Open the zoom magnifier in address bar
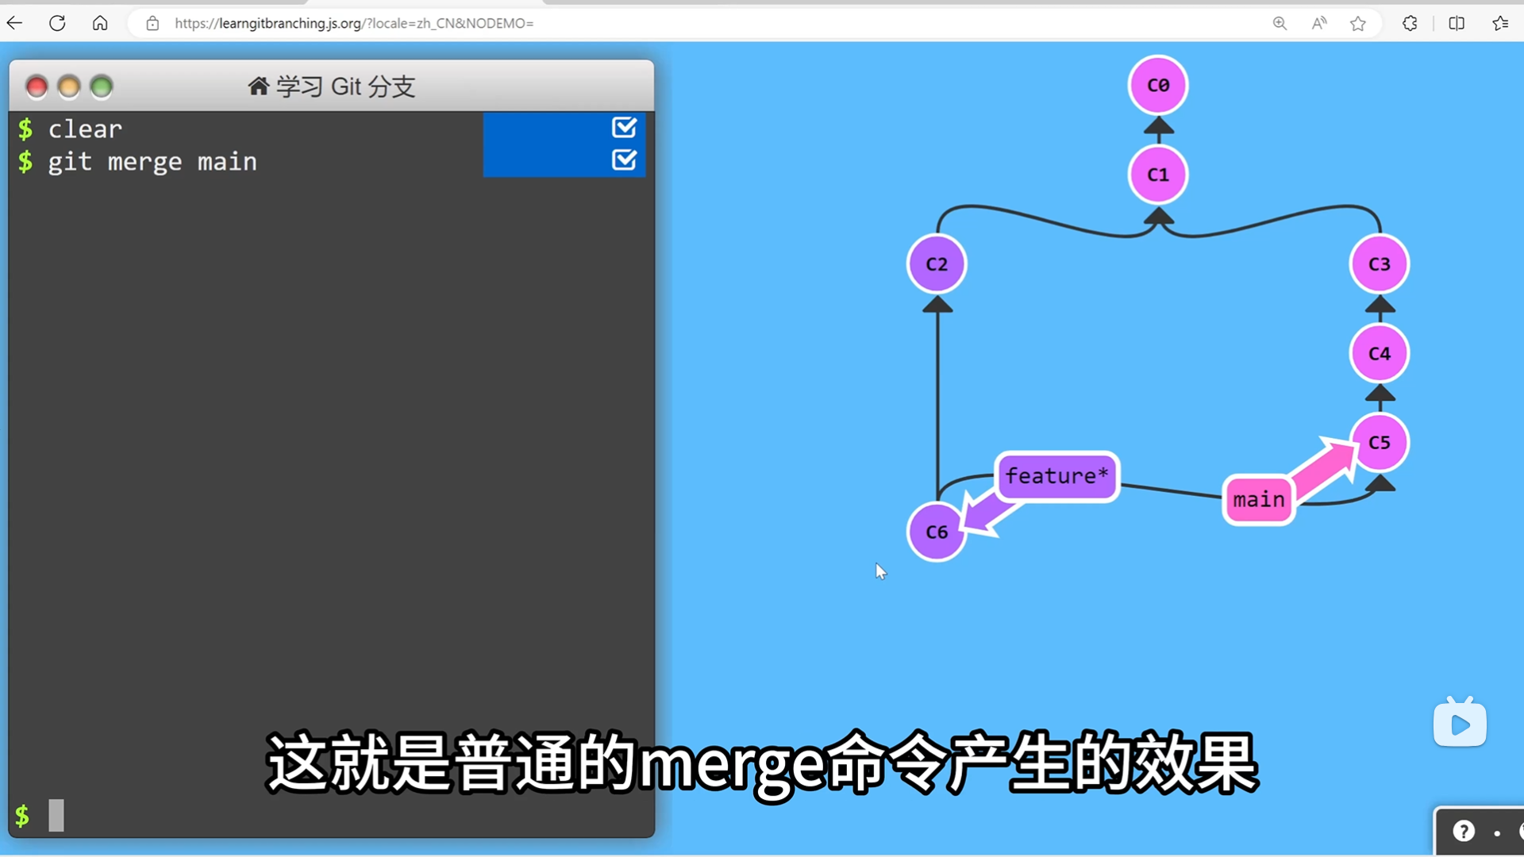Image resolution: width=1524 pixels, height=857 pixels. (1280, 23)
